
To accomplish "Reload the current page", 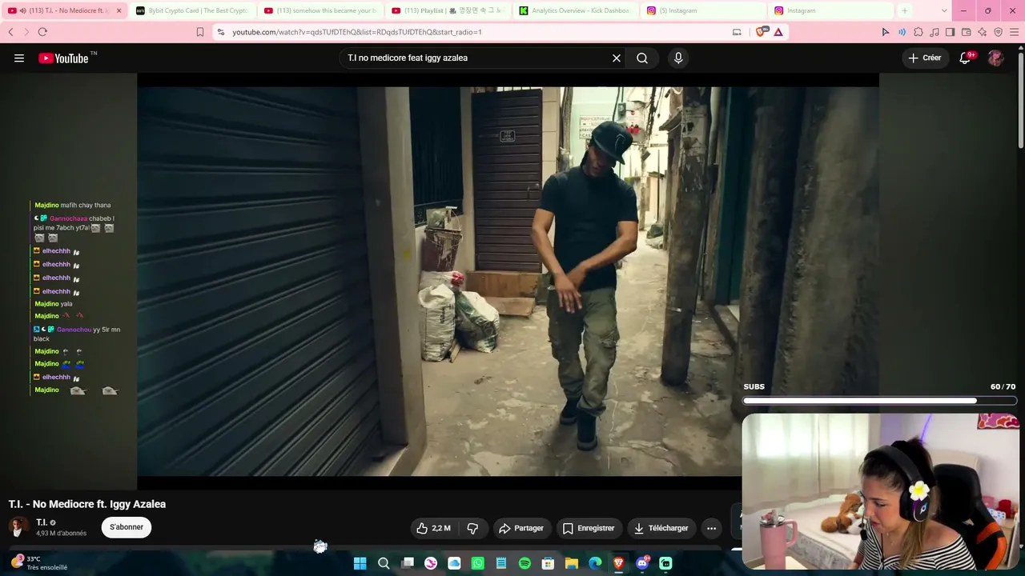I will point(42,32).
